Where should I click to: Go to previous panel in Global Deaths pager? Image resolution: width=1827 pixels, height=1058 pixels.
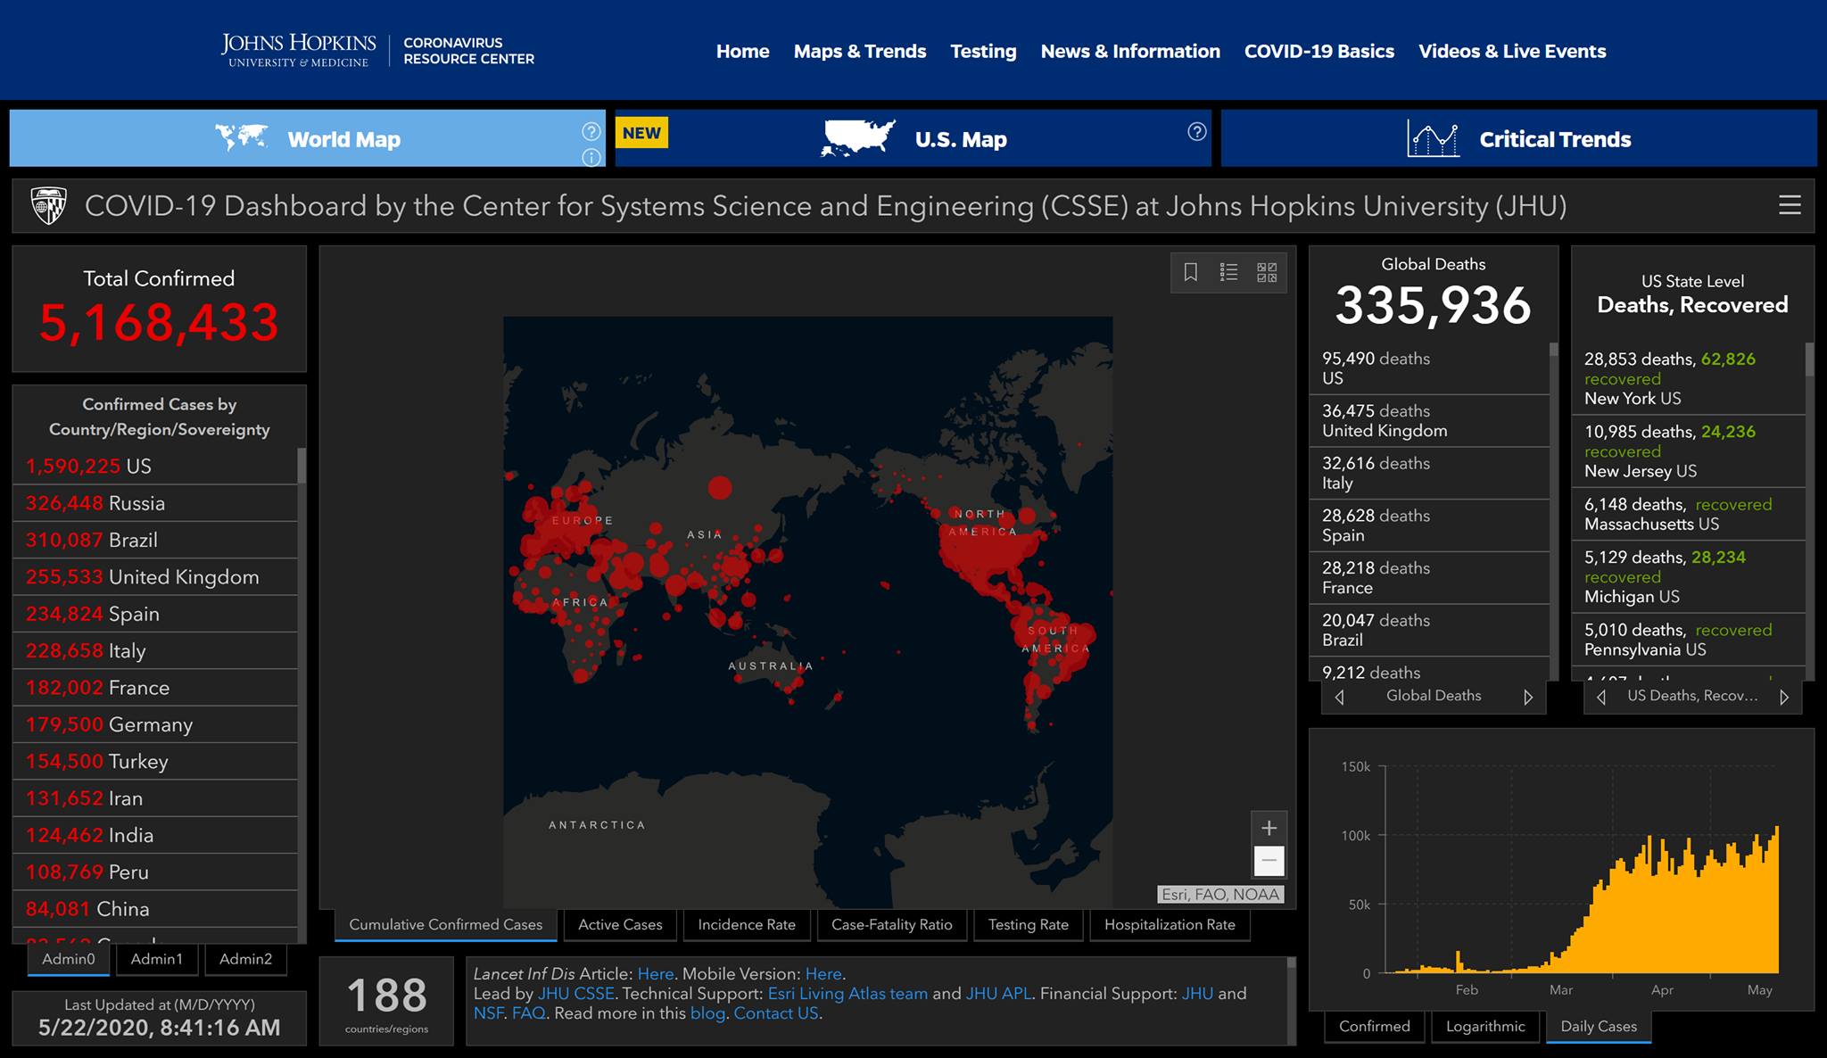click(1339, 697)
